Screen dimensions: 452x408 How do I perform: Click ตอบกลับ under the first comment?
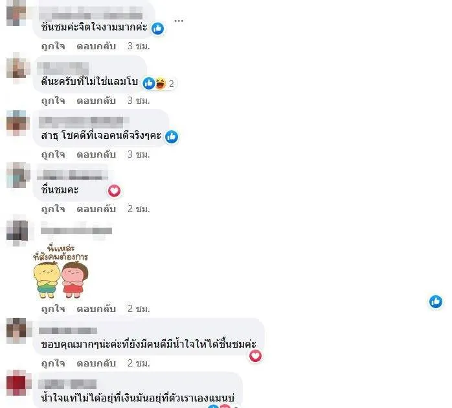coord(96,46)
